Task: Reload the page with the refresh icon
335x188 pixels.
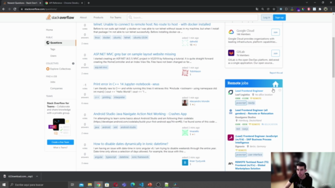Action: (15, 9)
